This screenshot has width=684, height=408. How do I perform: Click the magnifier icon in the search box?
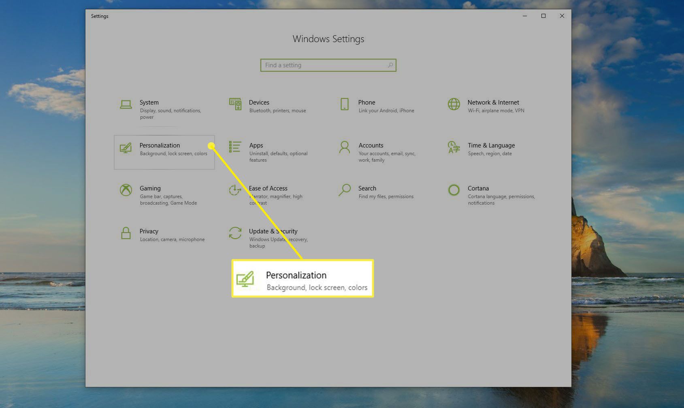pos(390,65)
